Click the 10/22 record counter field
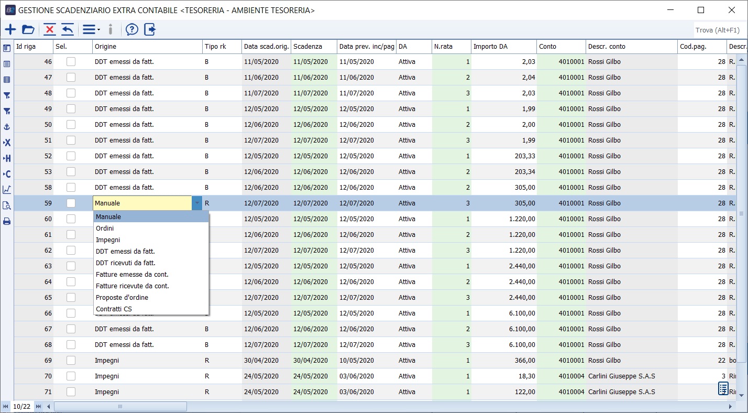748x413 pixels. (22, 406)
